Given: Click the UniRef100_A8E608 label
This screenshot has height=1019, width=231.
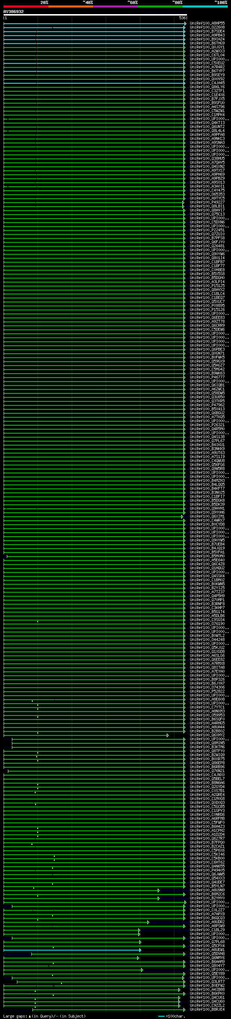Looking at the screenshot, I should click(x=207, y=699).
